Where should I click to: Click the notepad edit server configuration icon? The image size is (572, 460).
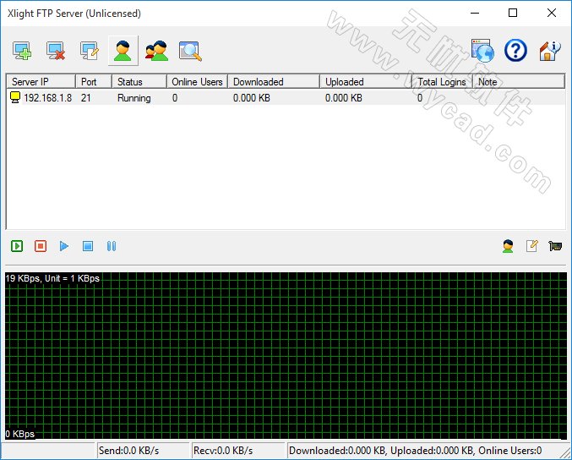pos(532,246)
